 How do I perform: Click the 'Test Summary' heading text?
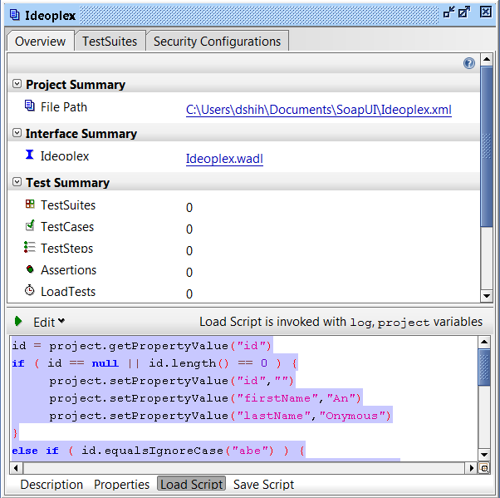pyautogui.click(x=67, y=183)
